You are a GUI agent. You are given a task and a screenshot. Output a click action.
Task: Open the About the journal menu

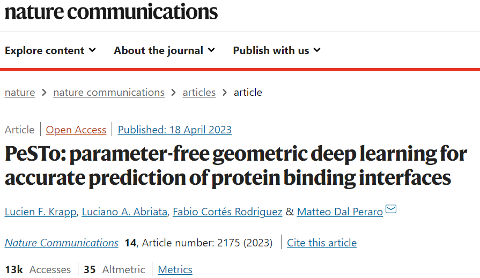(x=165, y=50)
